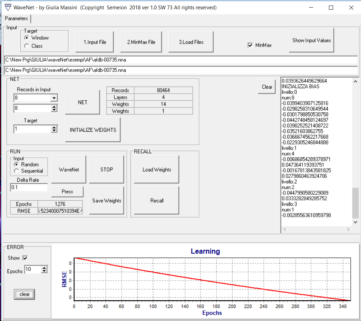Increase the second Records in Input spinner
This screenshot has height=321, width=361.
click(x=54, y=107)
